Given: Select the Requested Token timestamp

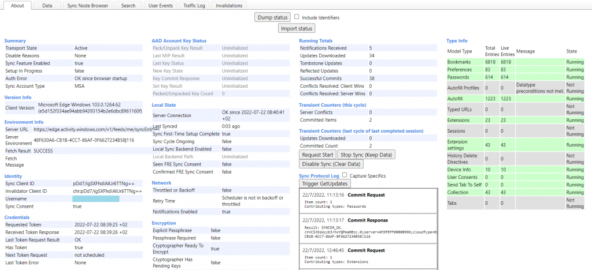Looking at the screenshot, I should tap(101, 225).
